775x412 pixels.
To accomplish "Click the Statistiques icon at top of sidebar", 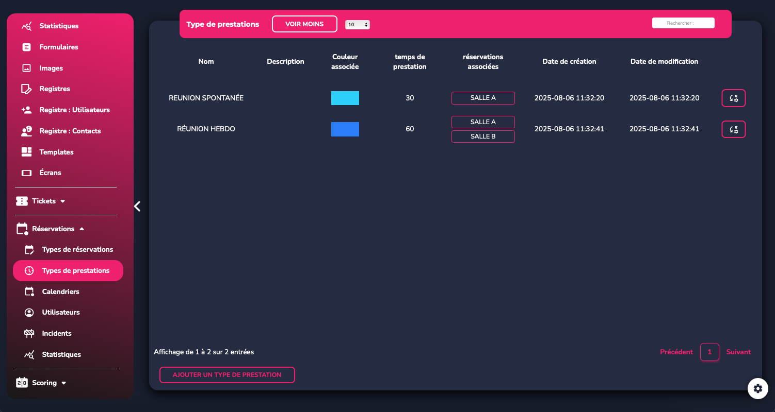I will (27, 26).
